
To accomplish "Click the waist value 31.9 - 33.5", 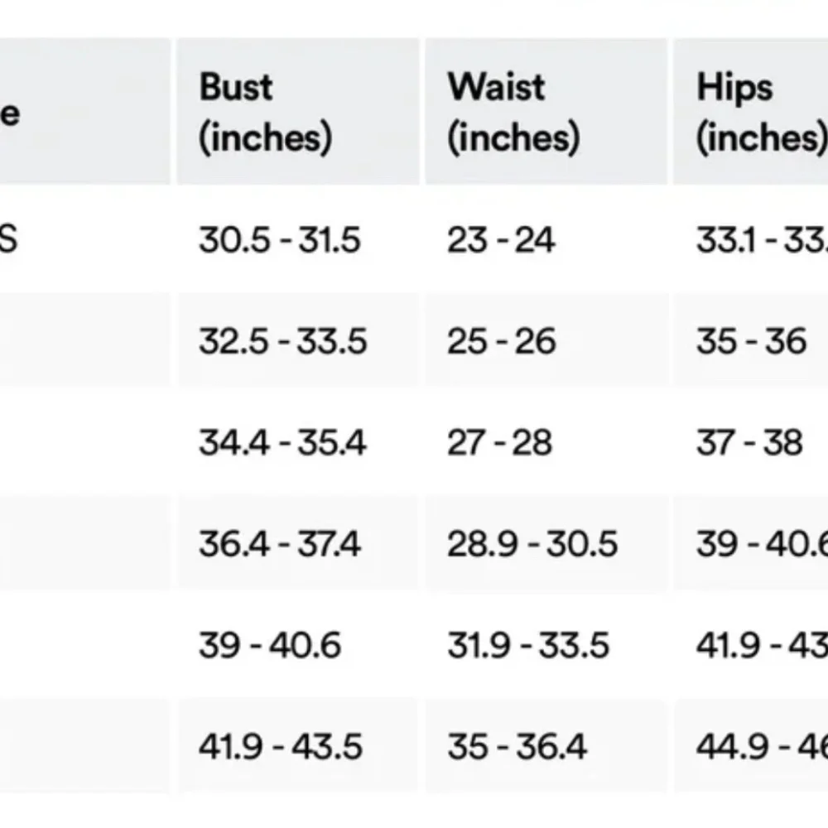I will pyautogui.click(x=528, y=645).
